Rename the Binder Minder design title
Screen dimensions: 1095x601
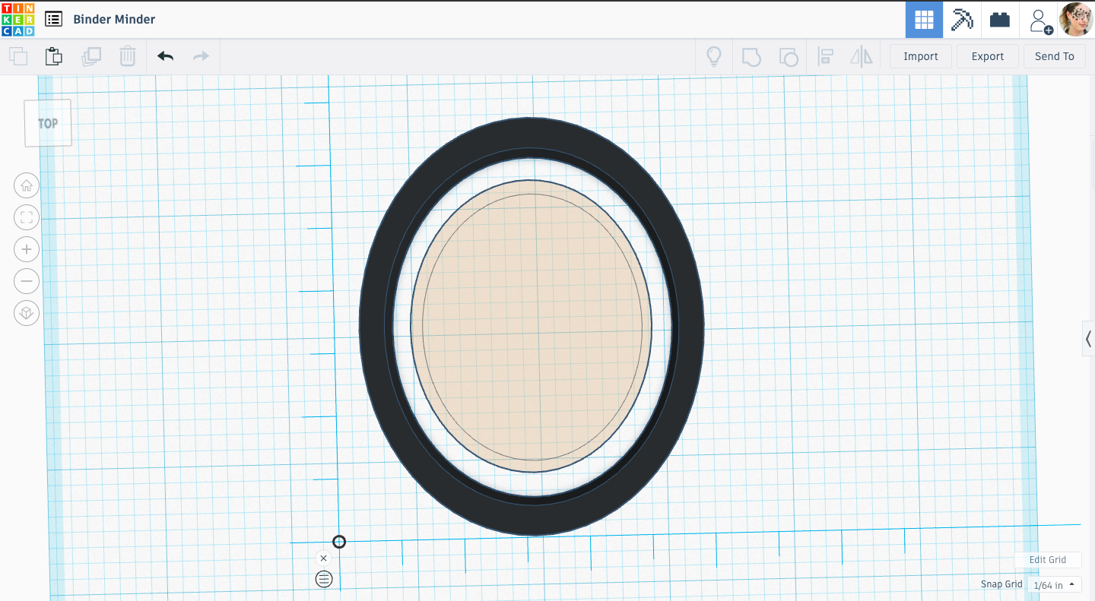(x=114, y=19)
